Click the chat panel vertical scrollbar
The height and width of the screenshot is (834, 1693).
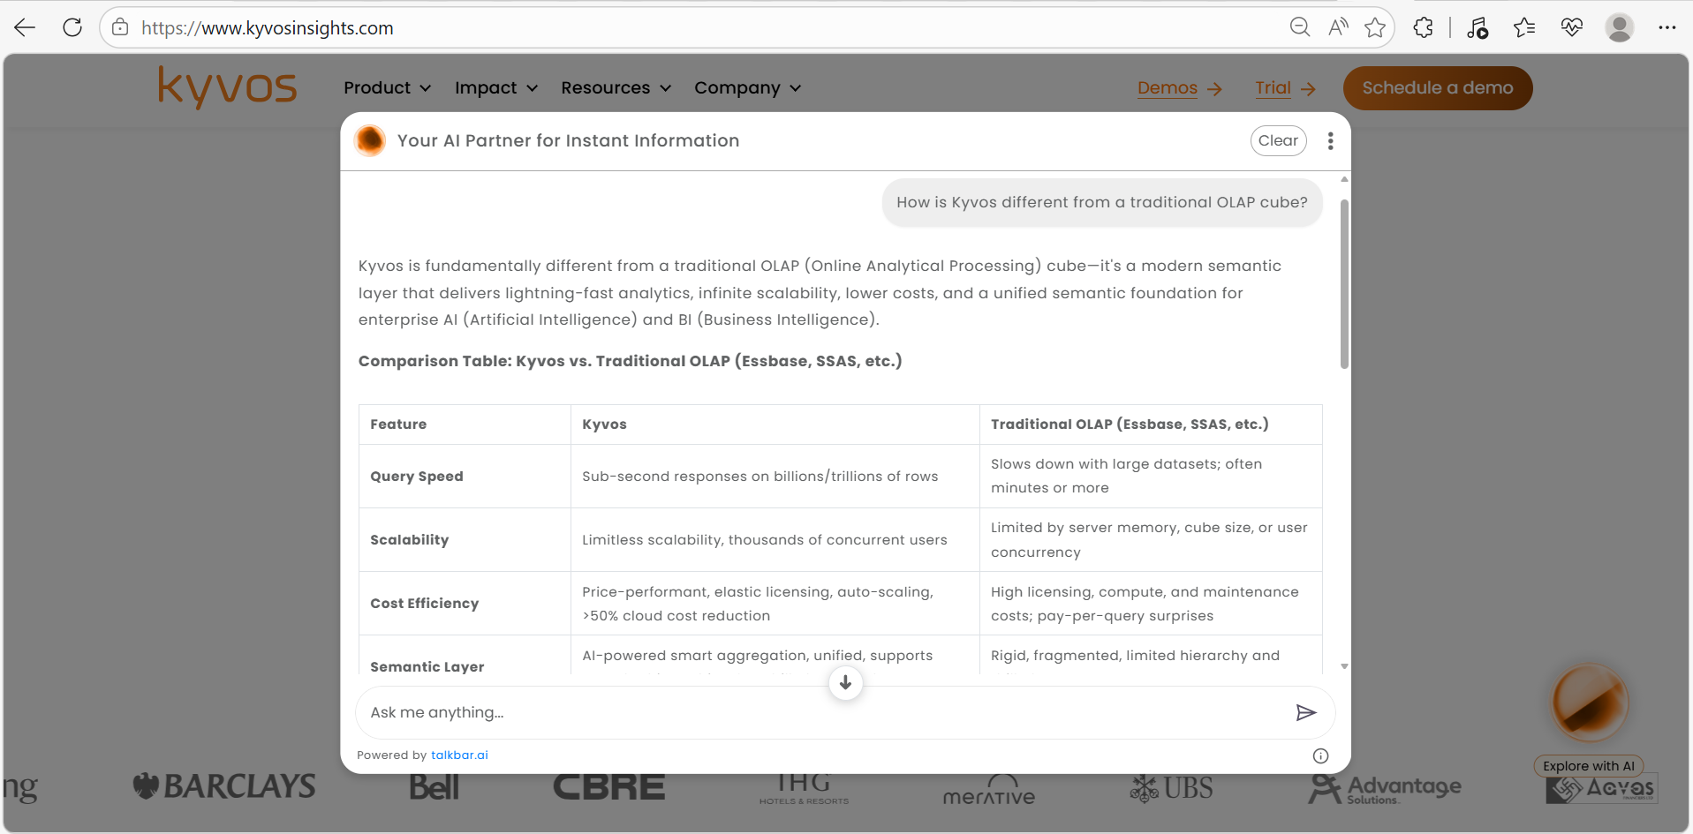click(x=1344, y=282)
